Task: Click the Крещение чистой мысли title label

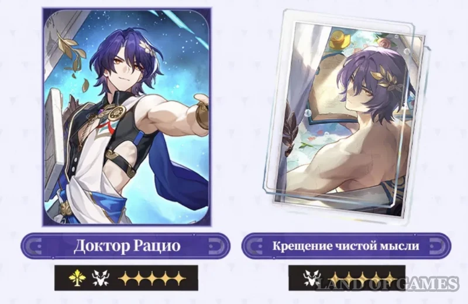Action: (x=346, y=245)
